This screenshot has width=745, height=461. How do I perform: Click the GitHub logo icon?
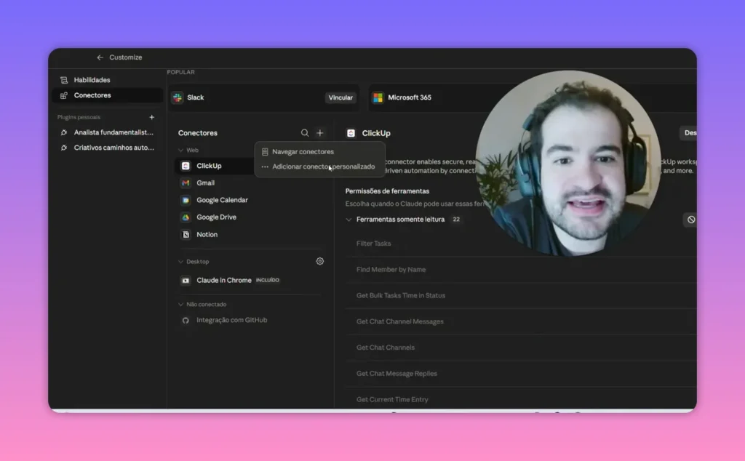tap(186, 321)
